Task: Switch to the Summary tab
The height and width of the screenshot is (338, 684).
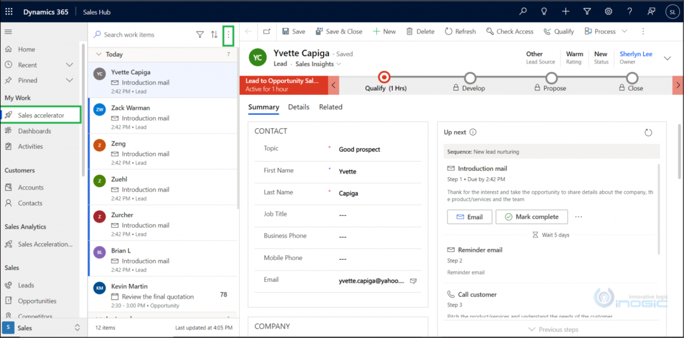Action: 263,107
